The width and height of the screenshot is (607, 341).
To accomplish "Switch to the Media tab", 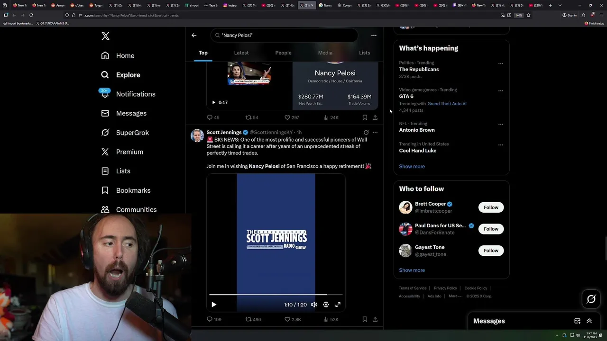I will click(x=325, y=53).
